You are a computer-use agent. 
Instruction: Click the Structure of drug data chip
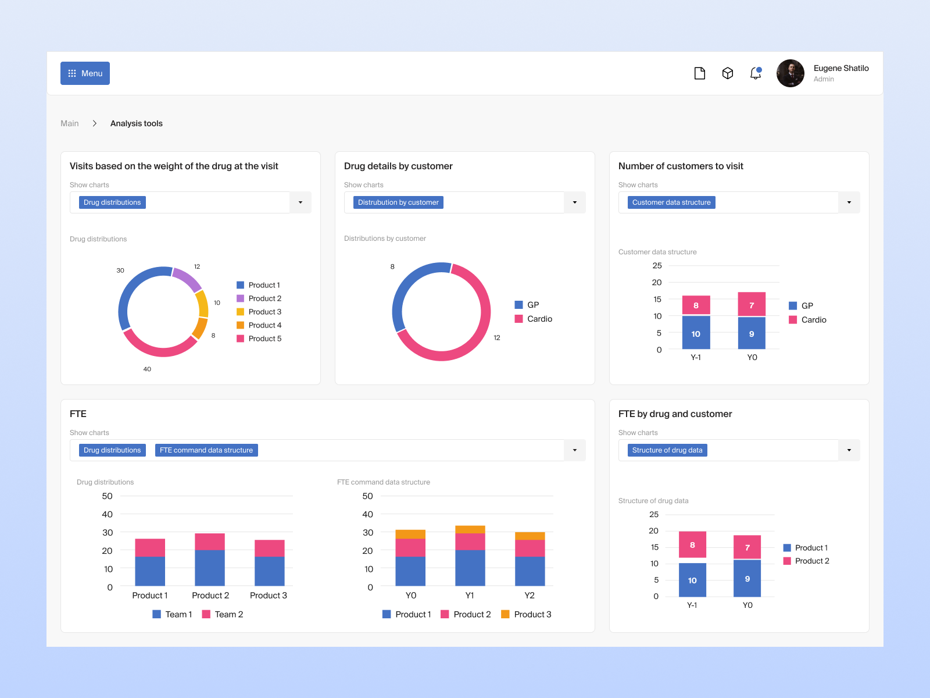pyautogui.click(x=666, y=450)
